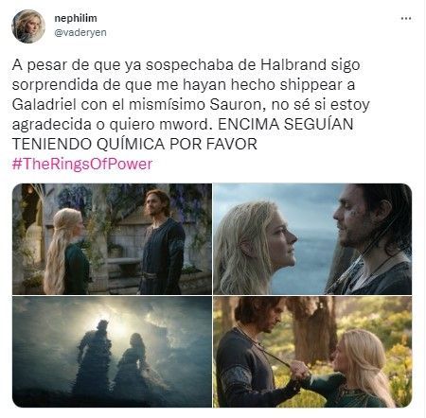The height and width of the screenshot is (418, 426).
Task: Click the word mismísimo in the tweet
Action: [167, 105]
